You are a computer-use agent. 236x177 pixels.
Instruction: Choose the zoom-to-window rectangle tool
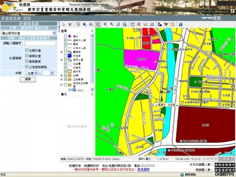[78, 24]
